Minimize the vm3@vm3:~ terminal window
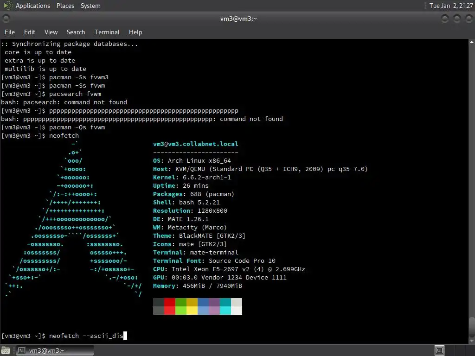 tap(445, 19)
